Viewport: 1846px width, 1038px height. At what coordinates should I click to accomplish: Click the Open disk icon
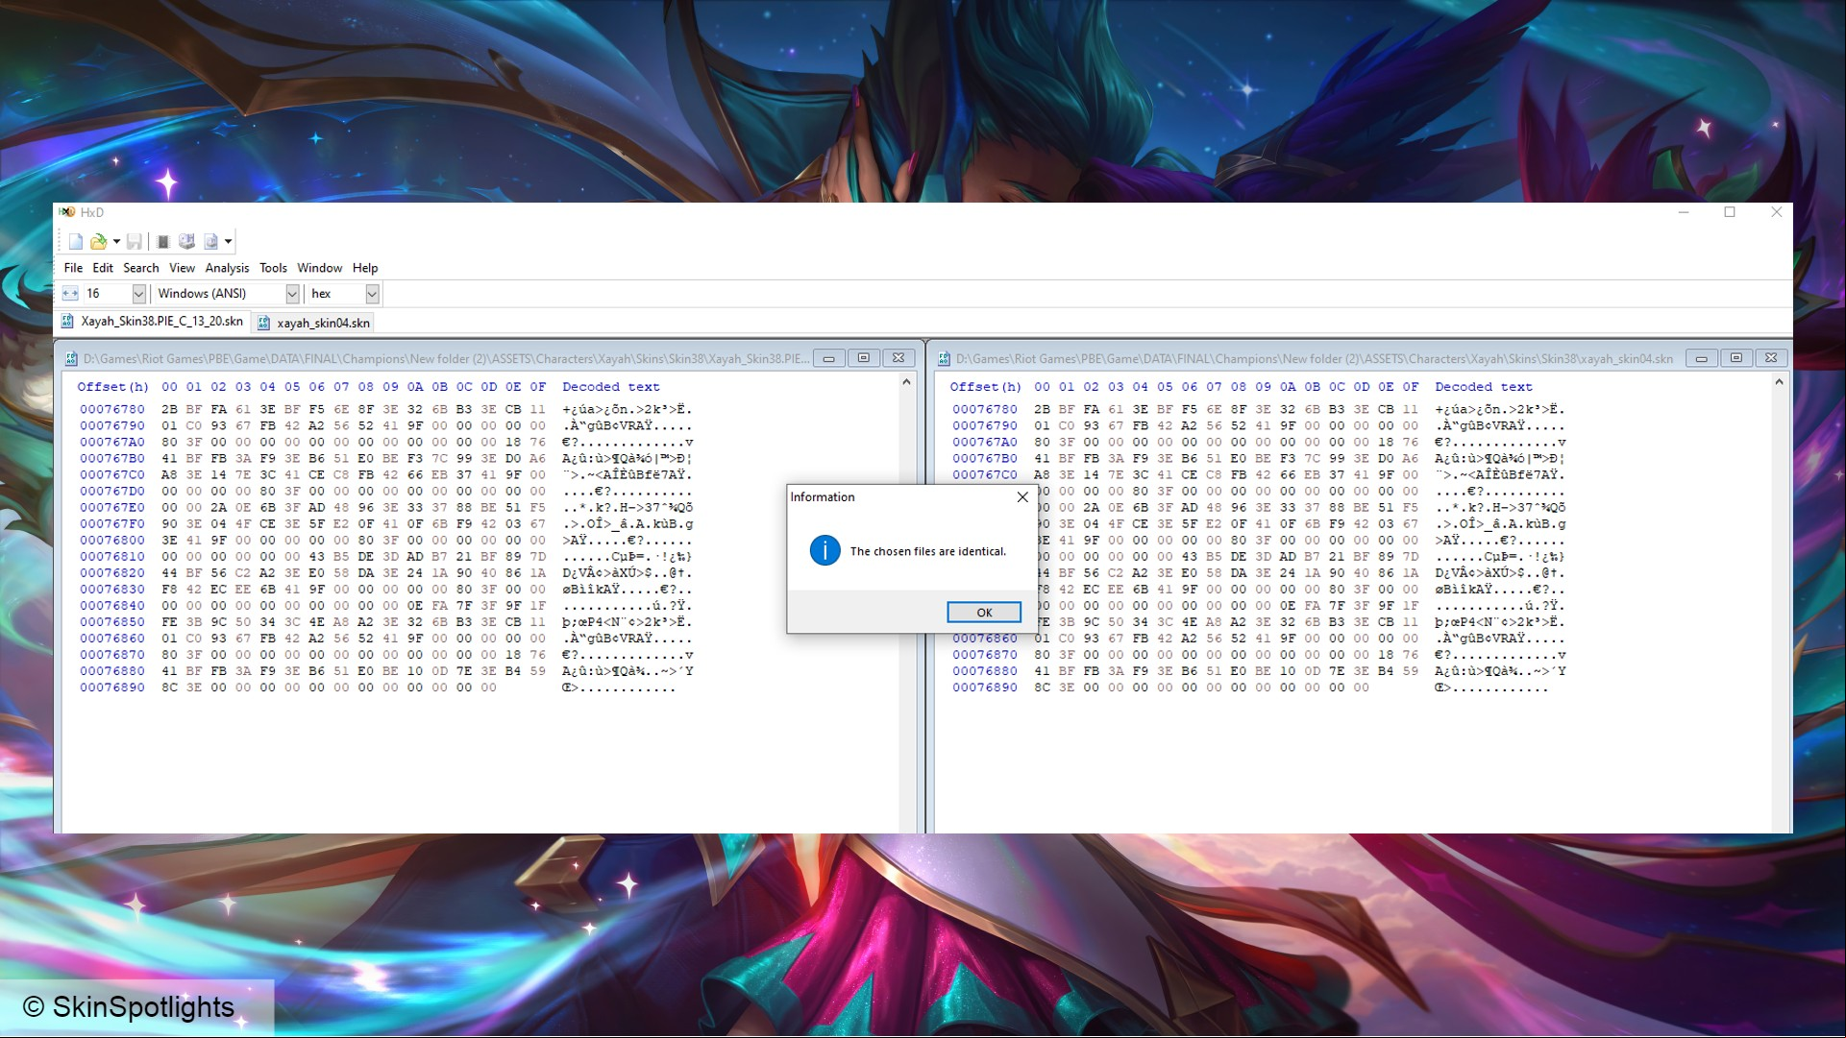[186, 241]
